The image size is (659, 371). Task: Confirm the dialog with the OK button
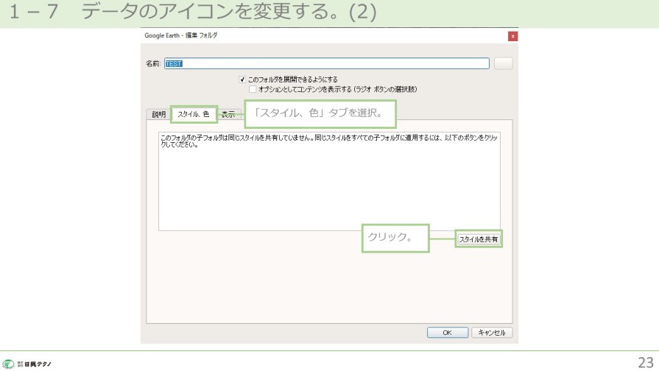pyautogui.click(x=447, y=333)
